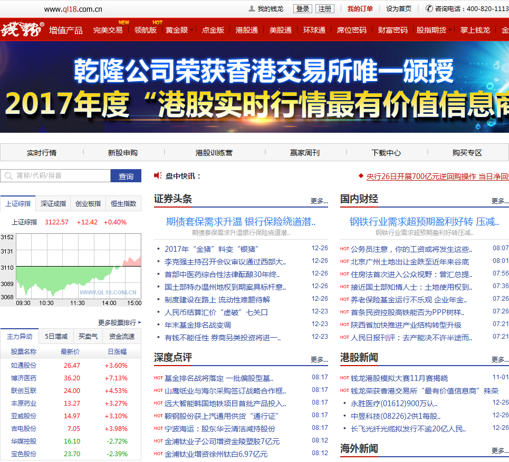
Task: Open 我的钱龙 link
Action: pyautogui.click(x=271, y=9)
